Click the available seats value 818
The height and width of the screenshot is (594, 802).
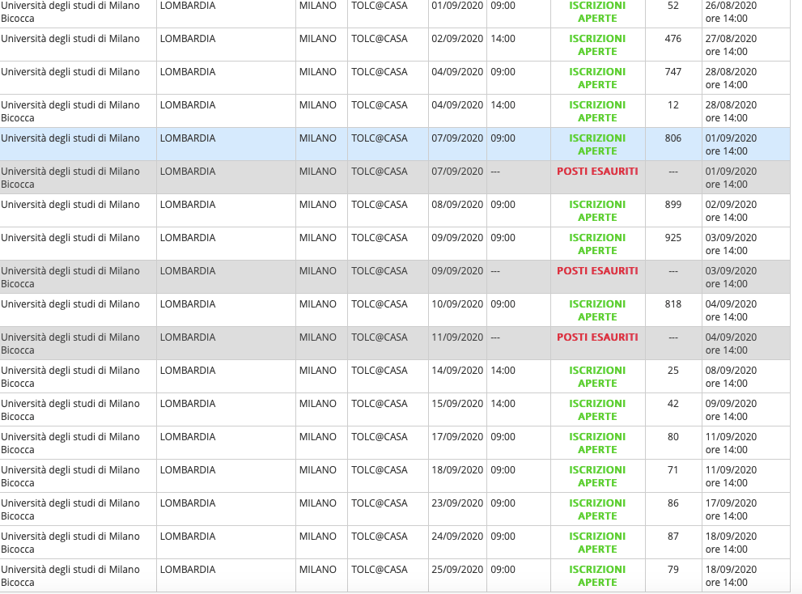673,304
